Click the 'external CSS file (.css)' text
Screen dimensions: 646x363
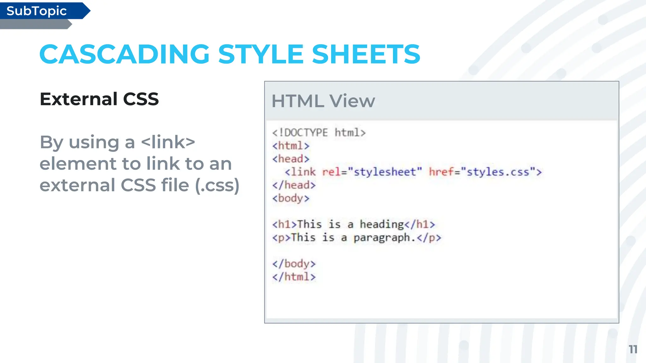pos(139,185)
